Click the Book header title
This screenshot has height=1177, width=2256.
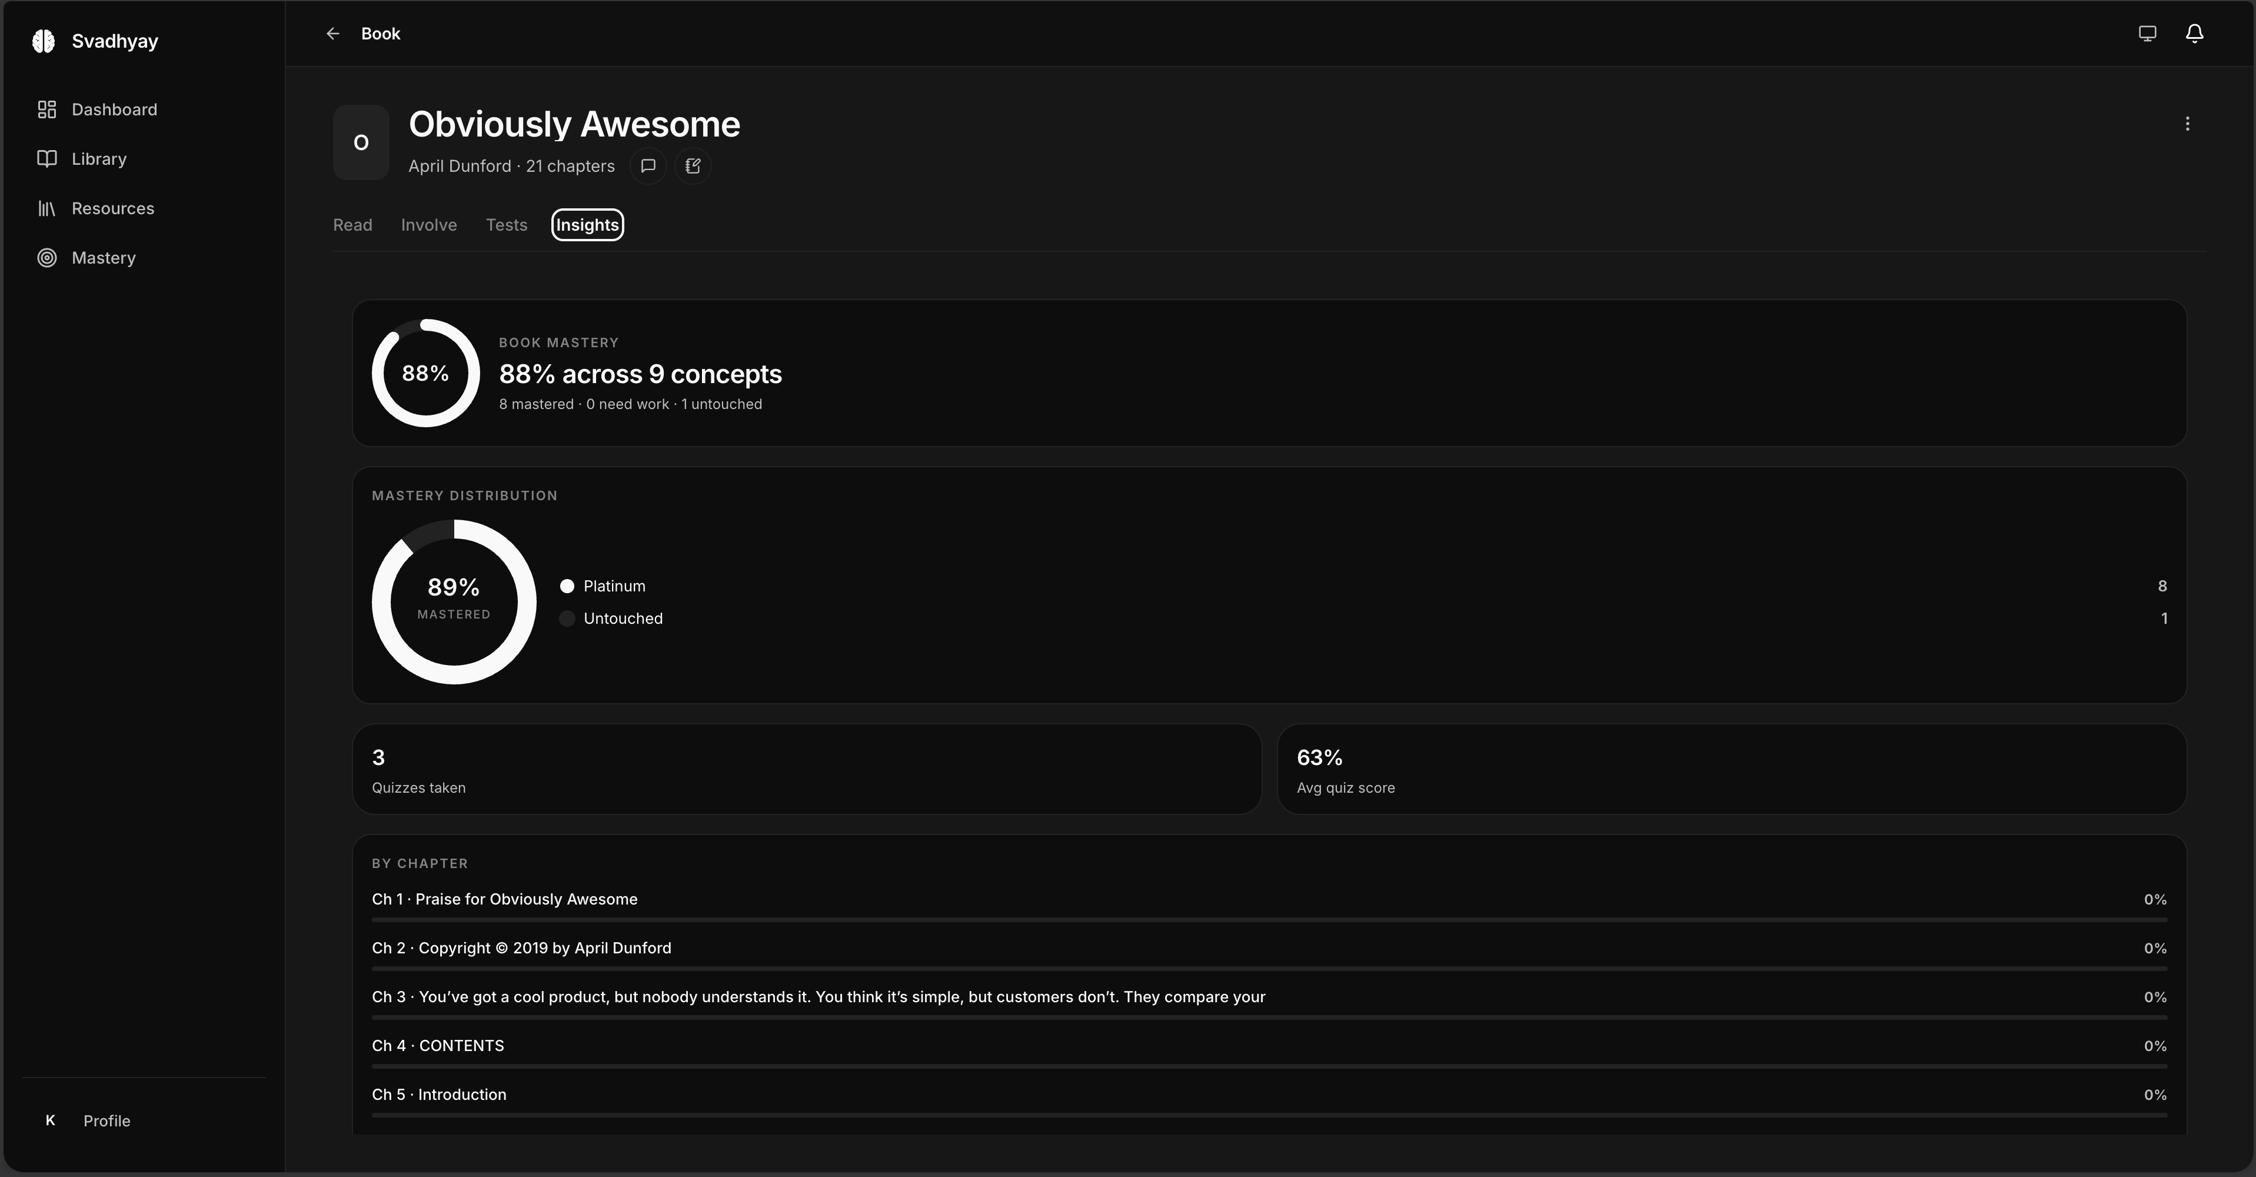coord(381,34)
